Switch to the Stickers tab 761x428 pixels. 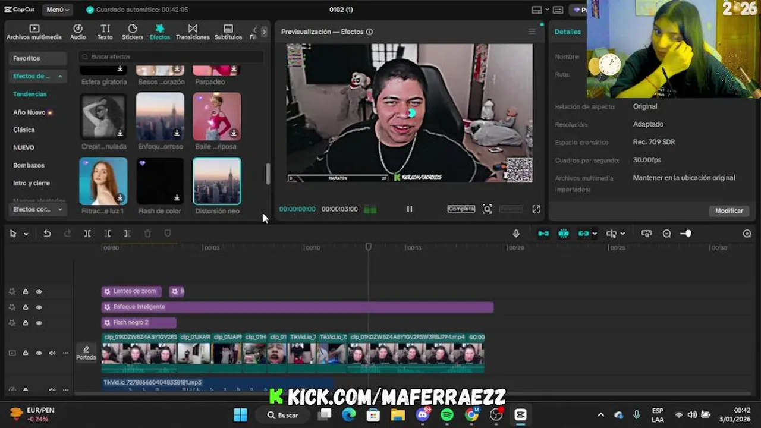point(133,32)
